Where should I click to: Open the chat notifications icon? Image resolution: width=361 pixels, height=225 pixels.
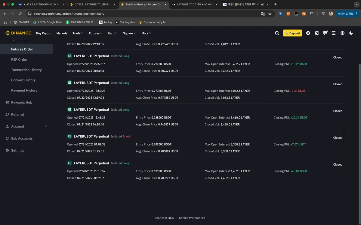(x=325, y=33)
